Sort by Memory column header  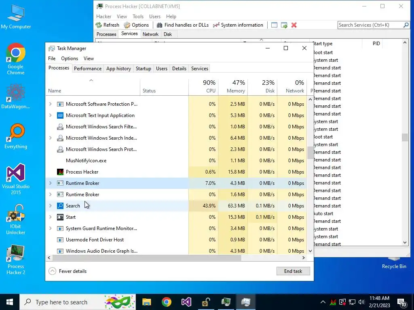(x=233, y=87)
